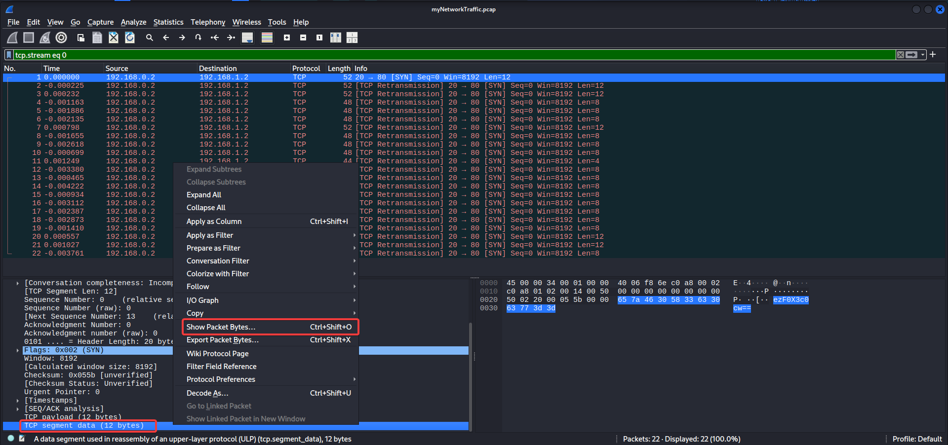Restart the current capture
The width and height of the screenshot is (948, 445).
[45, 37]
